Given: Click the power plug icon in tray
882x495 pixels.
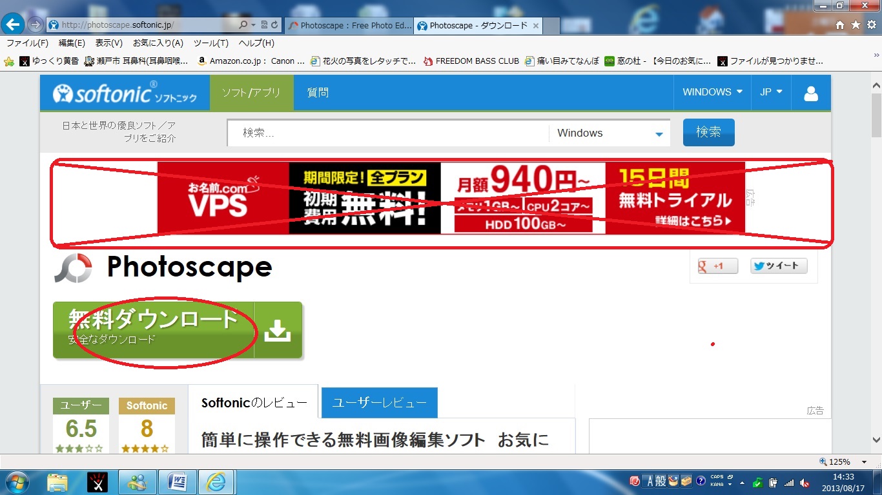Looking at the screenshot, I should [x=773, y=482].
